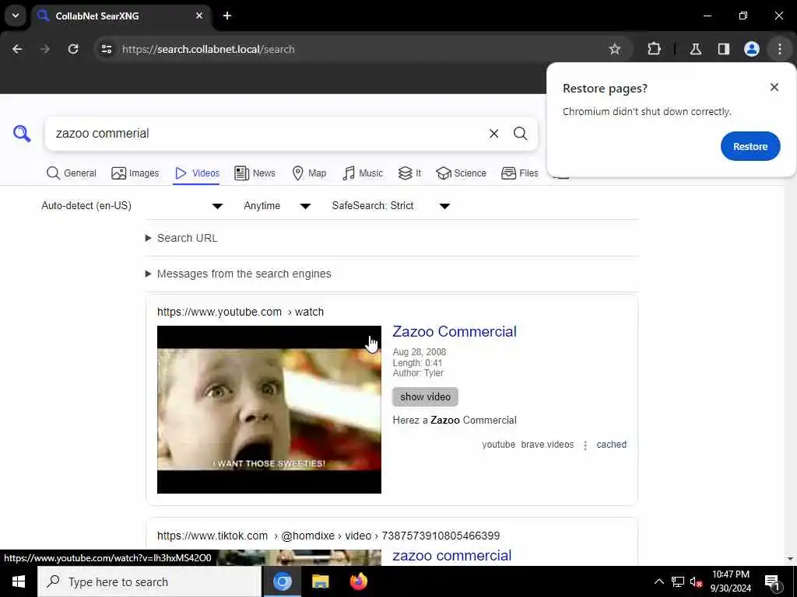Image resolution: width=797 pixels, height=597 pixels.
Task: Click the show video button
Action: click(425, 397)
